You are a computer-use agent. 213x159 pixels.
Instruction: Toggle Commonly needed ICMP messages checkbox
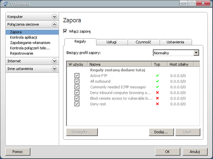pyautogui.click(x=77, y=87)
